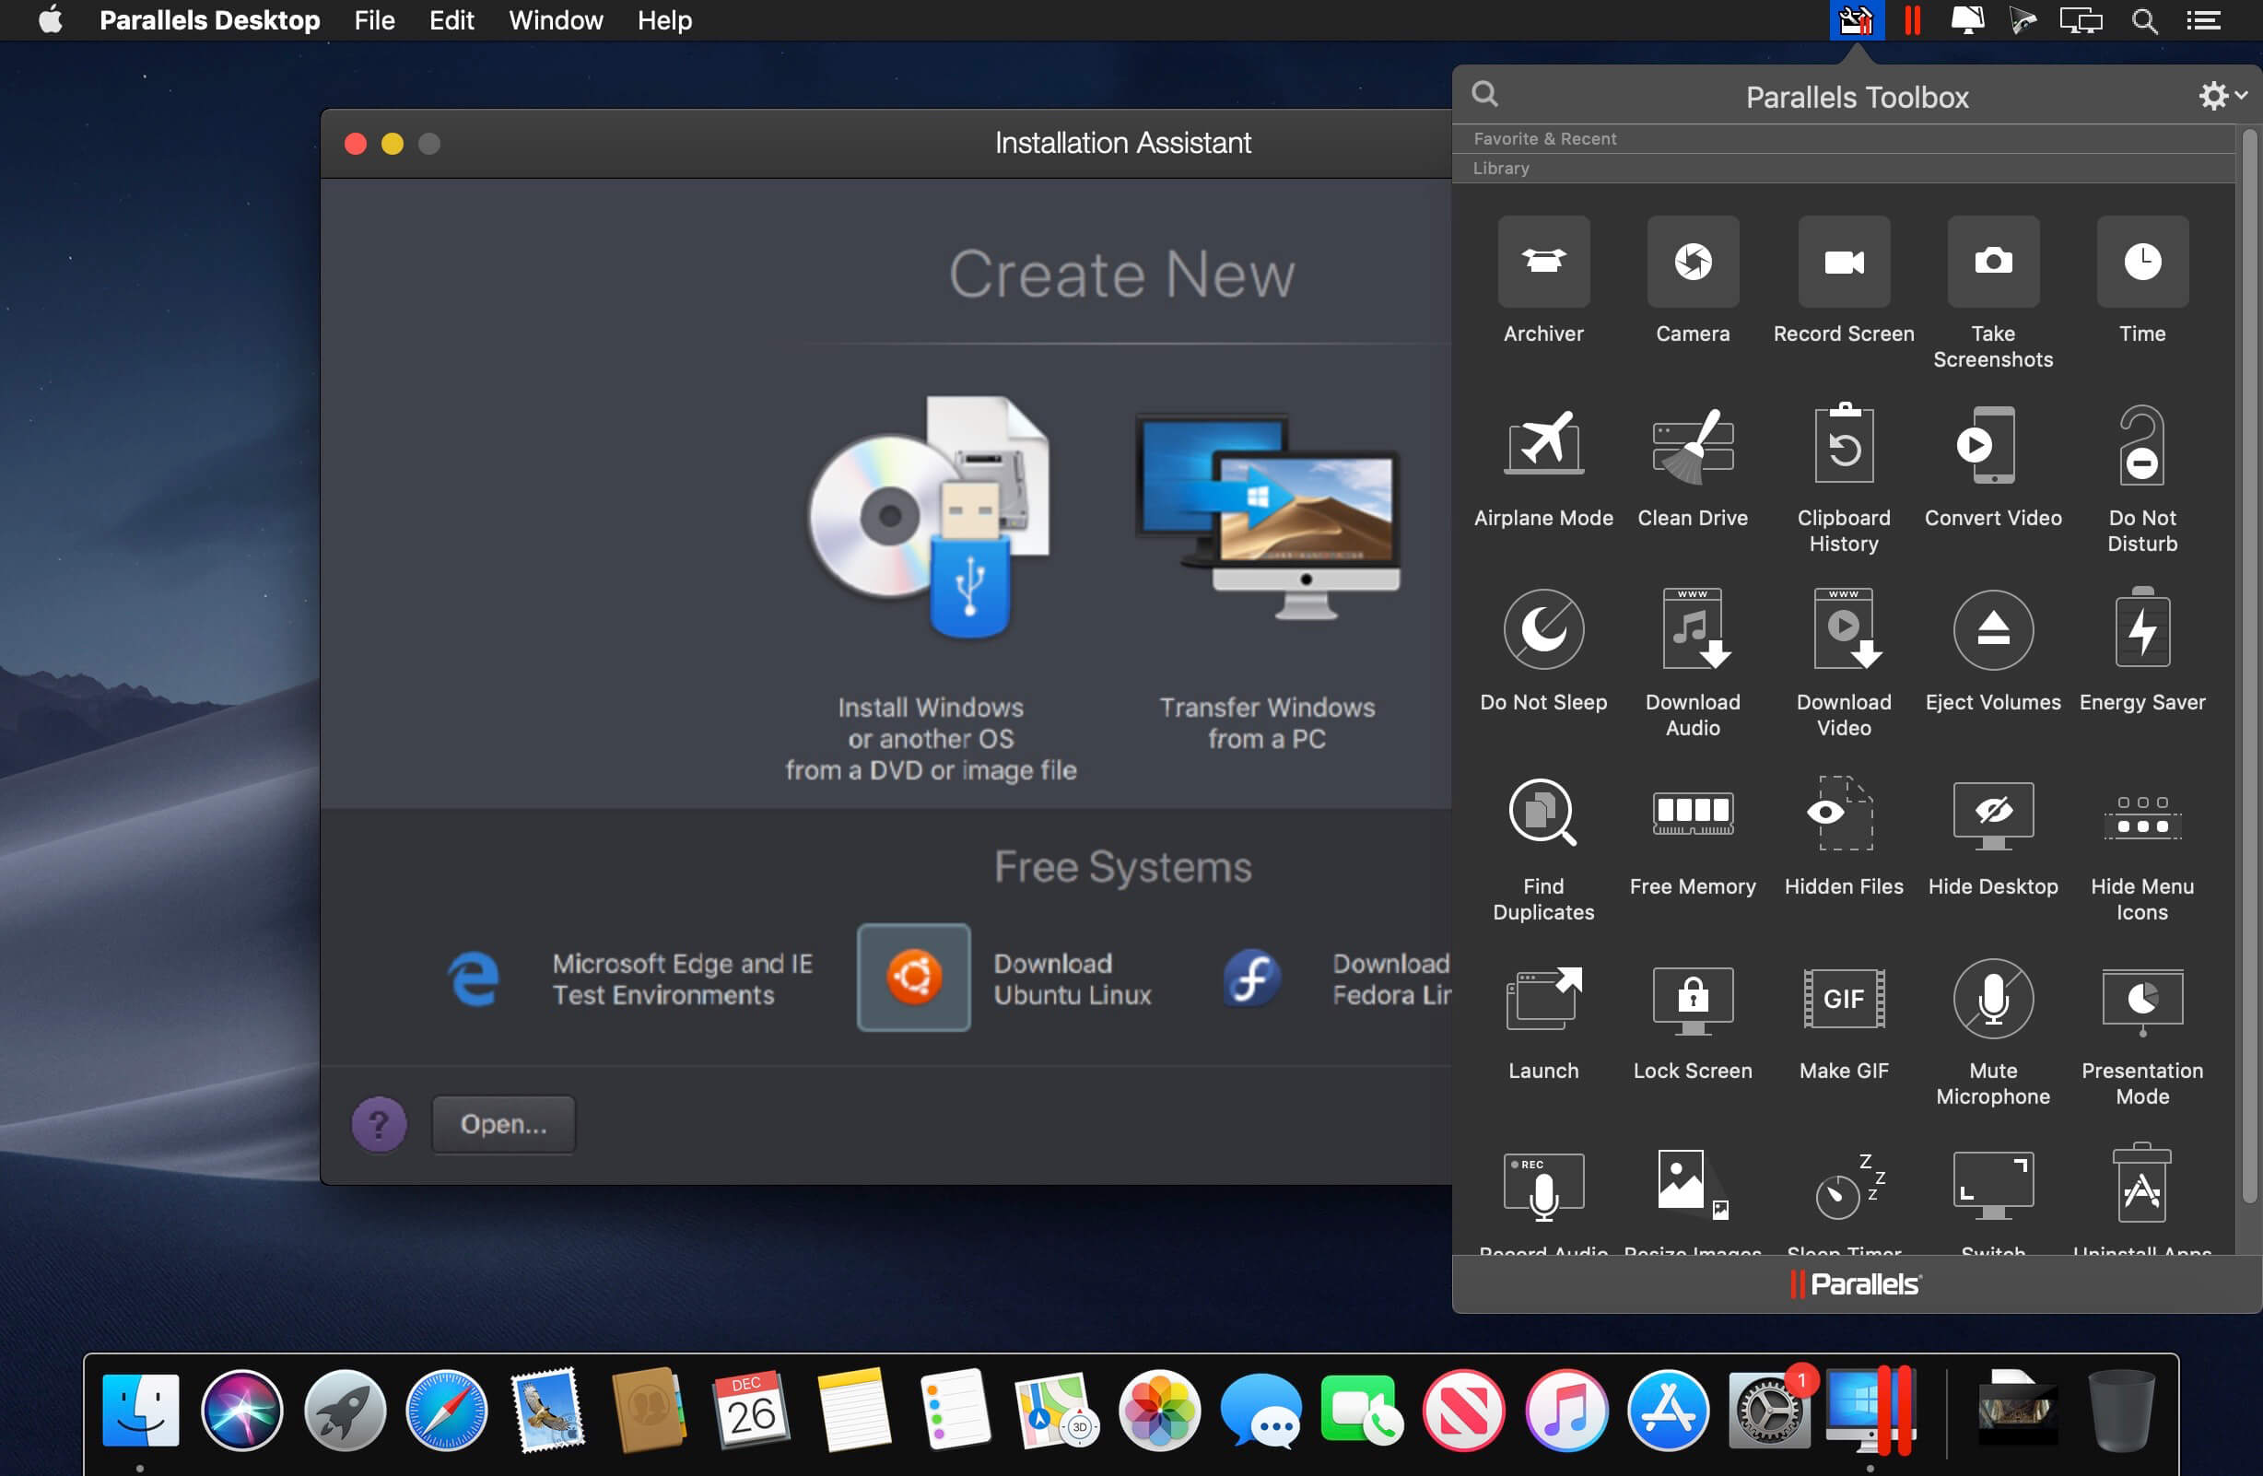The image size is (2263, 1476).
Task: Open Clipboard History tool
Action: tap(1843, 445)
